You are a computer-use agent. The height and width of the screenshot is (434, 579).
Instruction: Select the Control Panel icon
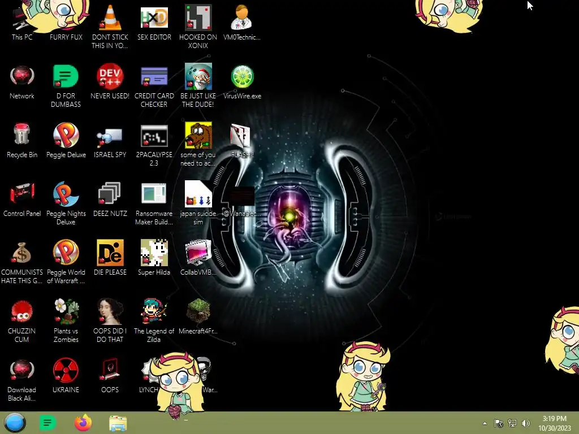point(22,199)
